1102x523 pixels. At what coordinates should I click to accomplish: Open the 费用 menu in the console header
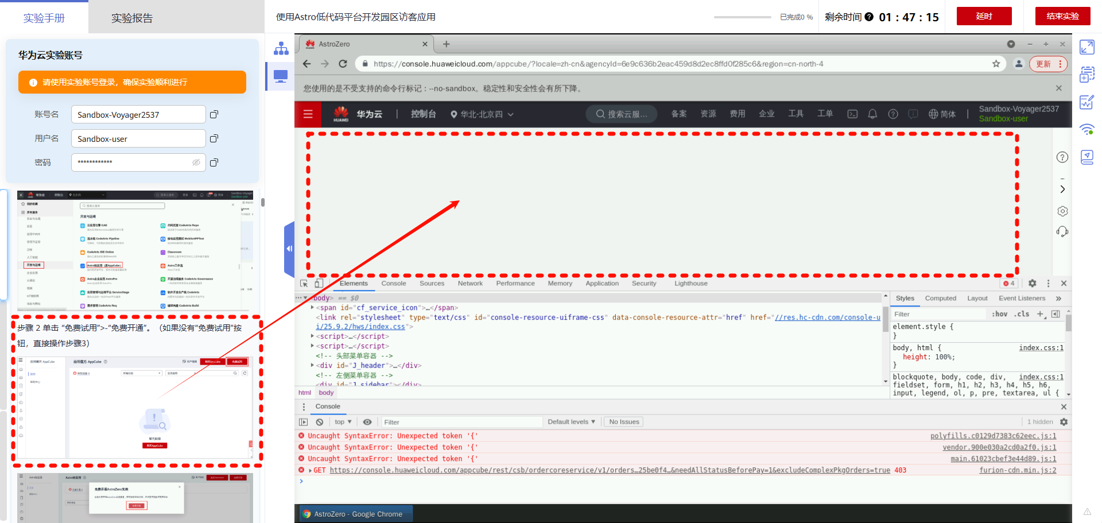[737, 114]
